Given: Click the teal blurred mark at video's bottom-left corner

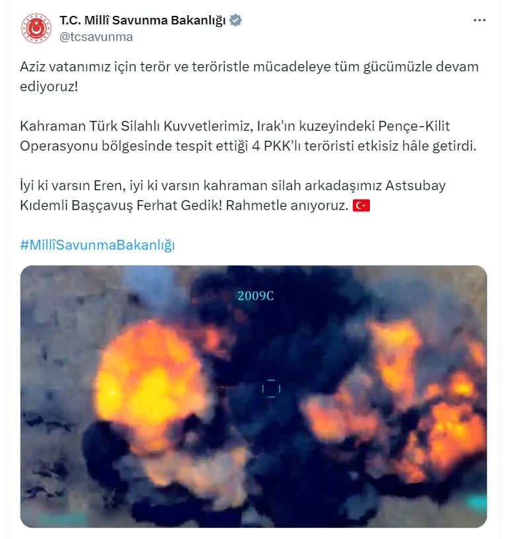Looking at the screenshot, I should click(62, 519).
